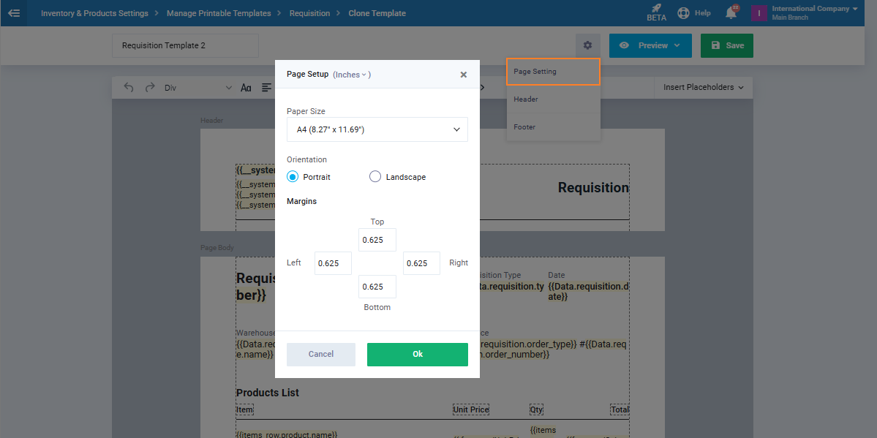Change the Inches unit dropdown
The width and height of the screenshot is (877, 438).
(x=352, y=75)
